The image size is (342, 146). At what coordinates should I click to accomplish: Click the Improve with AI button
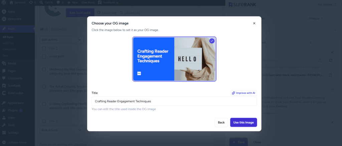pos(244,93)
